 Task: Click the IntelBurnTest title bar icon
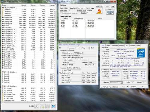59,2
